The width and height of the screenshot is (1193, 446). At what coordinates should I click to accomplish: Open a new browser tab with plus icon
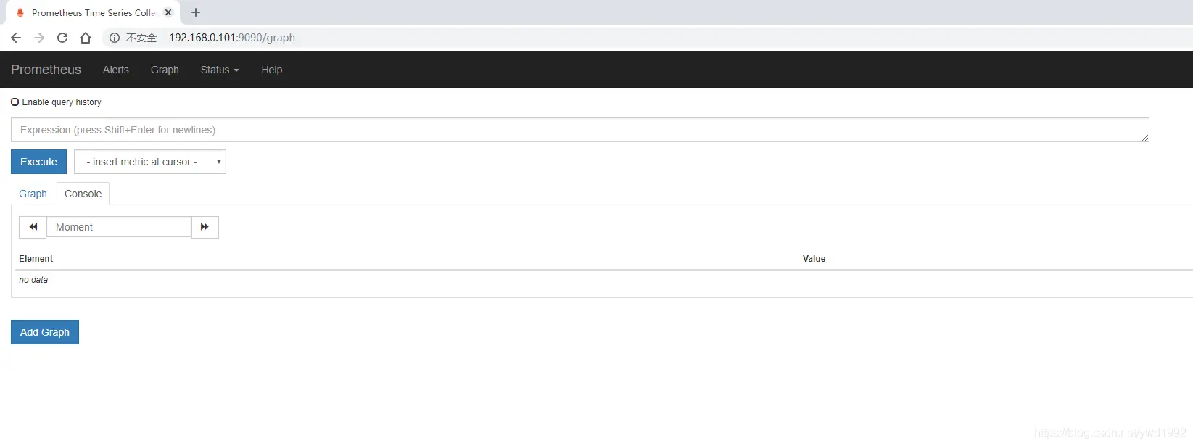point(196,12)
